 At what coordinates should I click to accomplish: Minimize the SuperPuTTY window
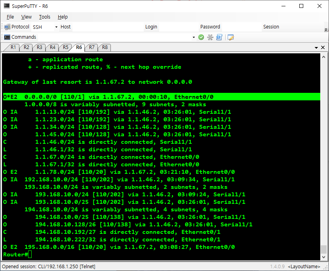(283, 6)
